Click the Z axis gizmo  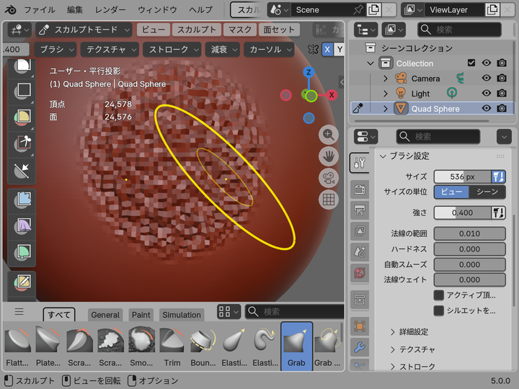point(309,72)
